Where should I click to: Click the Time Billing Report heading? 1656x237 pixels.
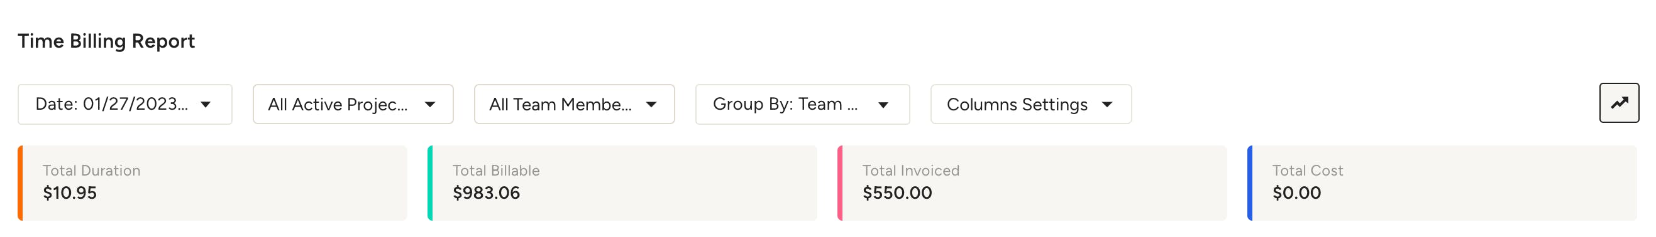[106, 41]
